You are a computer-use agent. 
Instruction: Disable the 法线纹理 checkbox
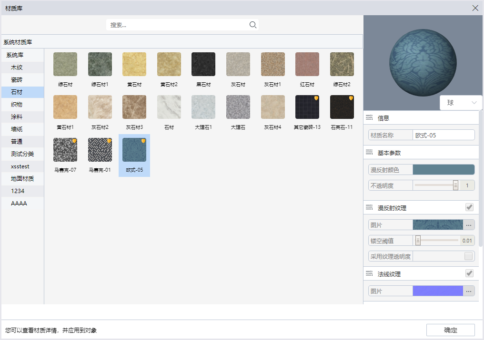tap(469, 273)
